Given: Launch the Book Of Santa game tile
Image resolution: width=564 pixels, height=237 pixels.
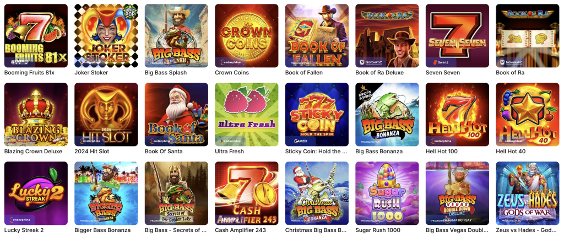Looking at the screenshot, I should click(x=176, y=115).
